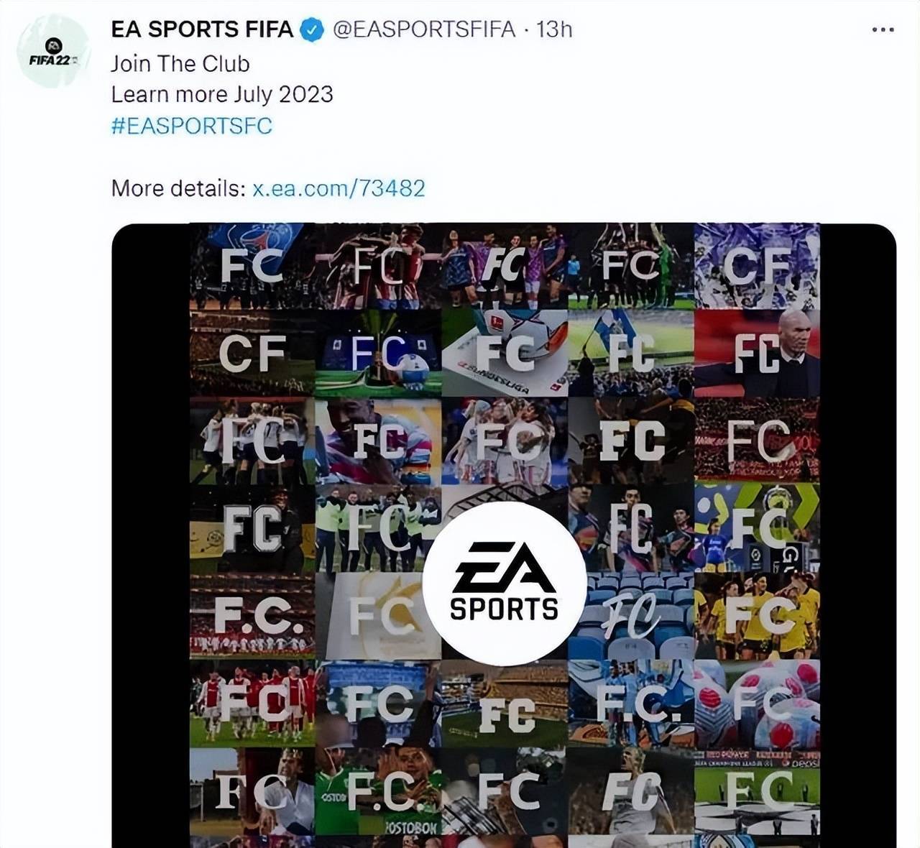Open the #EASPORTSFC hashtag
The width and height of the screenshot is (920, 848).
pos(192,126)
